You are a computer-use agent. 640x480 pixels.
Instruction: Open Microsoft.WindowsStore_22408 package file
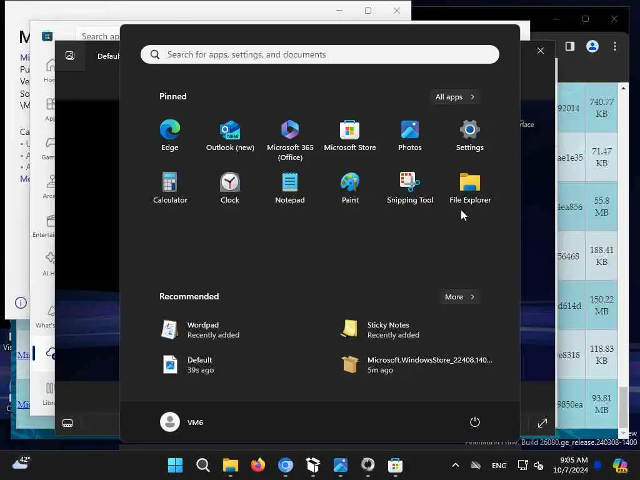(x=416, y=364)
